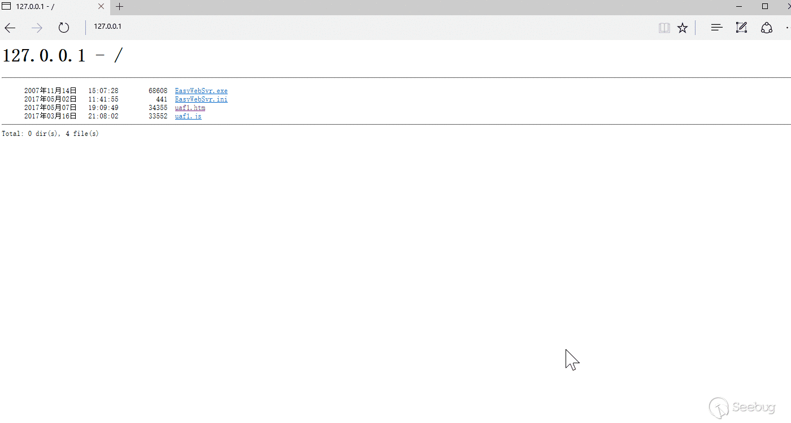Minimize the browser window
Screen dimensions: 791x423
(740, 7)
